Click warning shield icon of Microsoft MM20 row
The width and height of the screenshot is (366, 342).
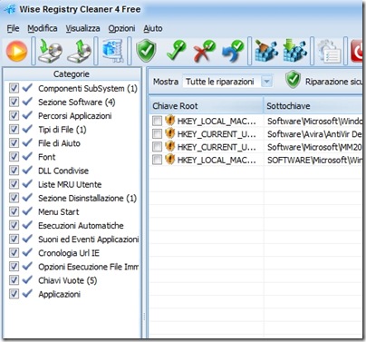tap(170, 146)
